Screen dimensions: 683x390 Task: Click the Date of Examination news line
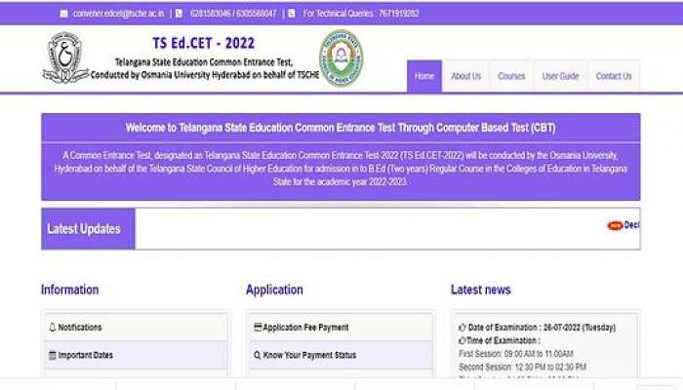click(542, 328)
